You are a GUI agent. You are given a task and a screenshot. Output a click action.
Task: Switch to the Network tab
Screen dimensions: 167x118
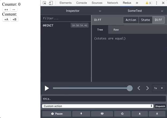[x=112, y=3]
